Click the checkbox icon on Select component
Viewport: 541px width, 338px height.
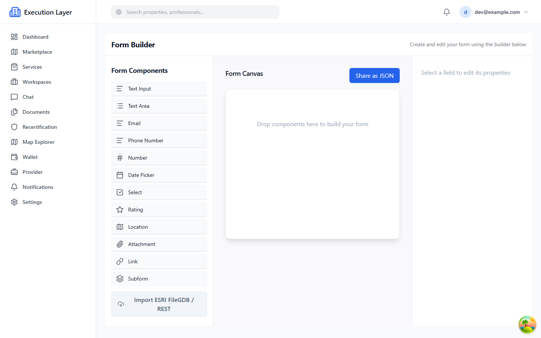point(120,192)
